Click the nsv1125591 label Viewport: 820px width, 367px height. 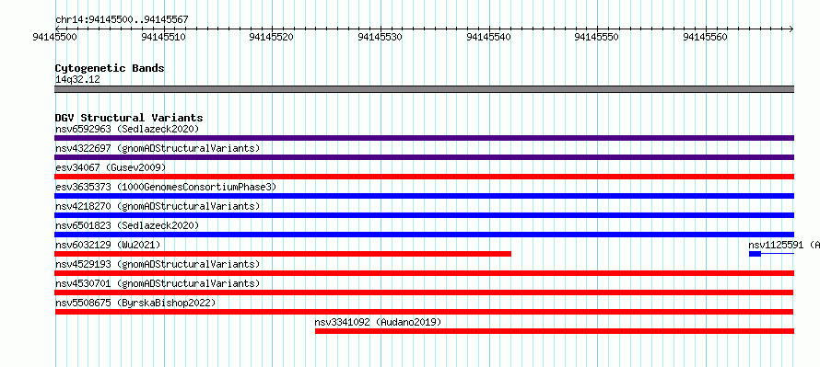click(784, 245)
